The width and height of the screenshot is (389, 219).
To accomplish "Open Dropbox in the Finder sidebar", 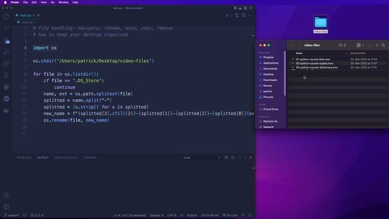I will coord(268,57).
